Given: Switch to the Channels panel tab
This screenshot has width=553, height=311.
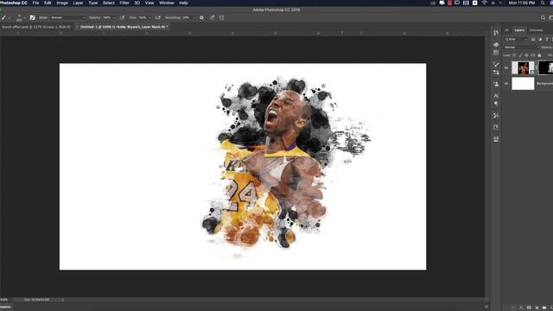Looking at the screenshot, I should point(536,30).
